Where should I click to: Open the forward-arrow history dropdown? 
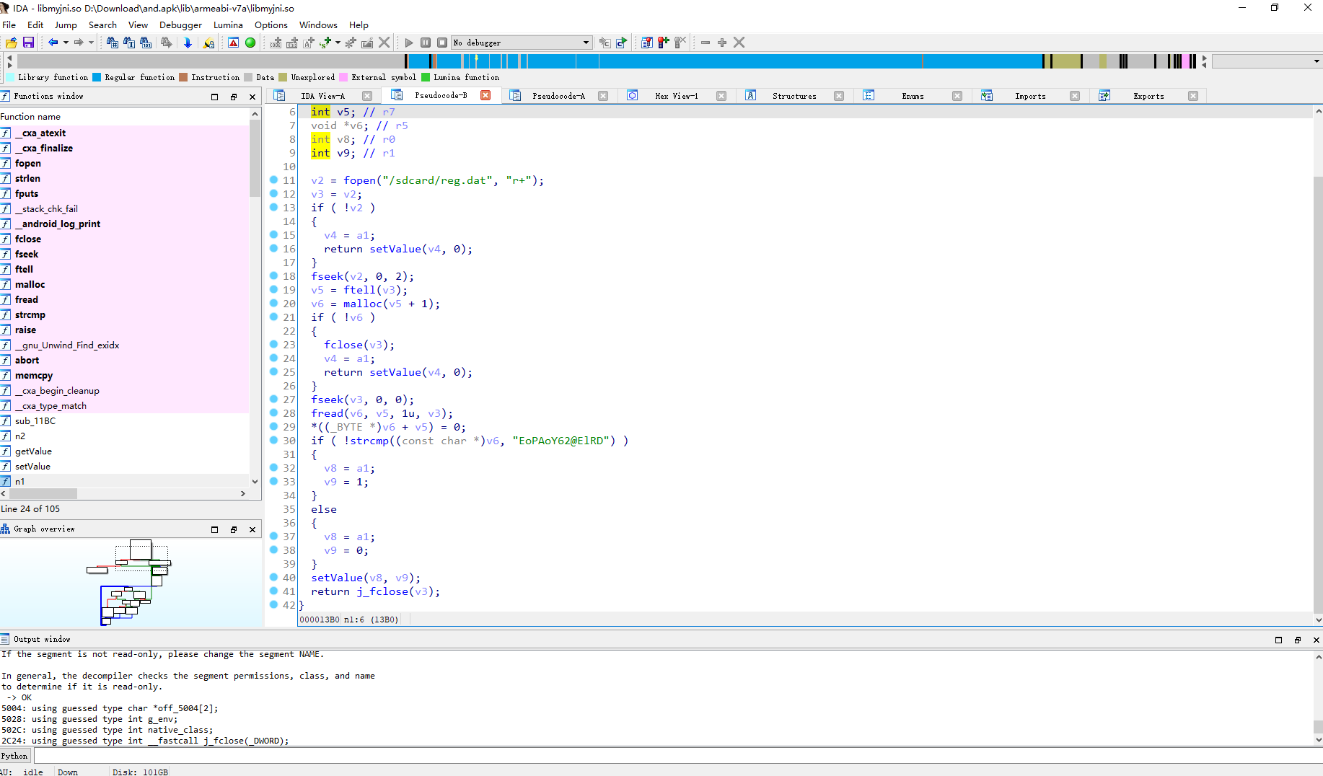pyautogui.click(x=92, y=43)
